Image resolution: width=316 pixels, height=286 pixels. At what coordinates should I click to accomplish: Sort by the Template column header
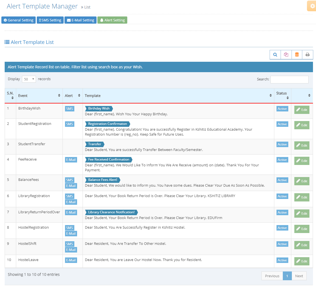178,96
